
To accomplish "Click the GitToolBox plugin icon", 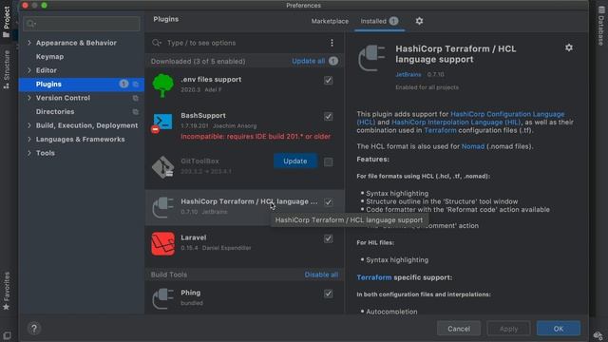I will coord(162,167).
